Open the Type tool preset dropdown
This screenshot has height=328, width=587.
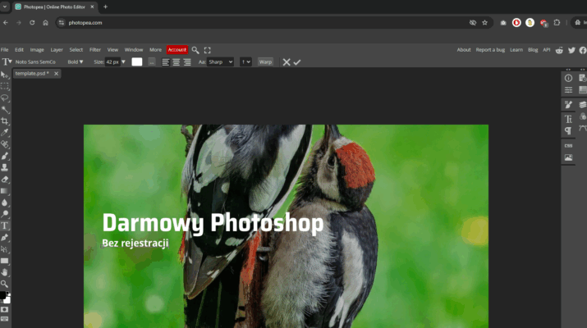7,62
